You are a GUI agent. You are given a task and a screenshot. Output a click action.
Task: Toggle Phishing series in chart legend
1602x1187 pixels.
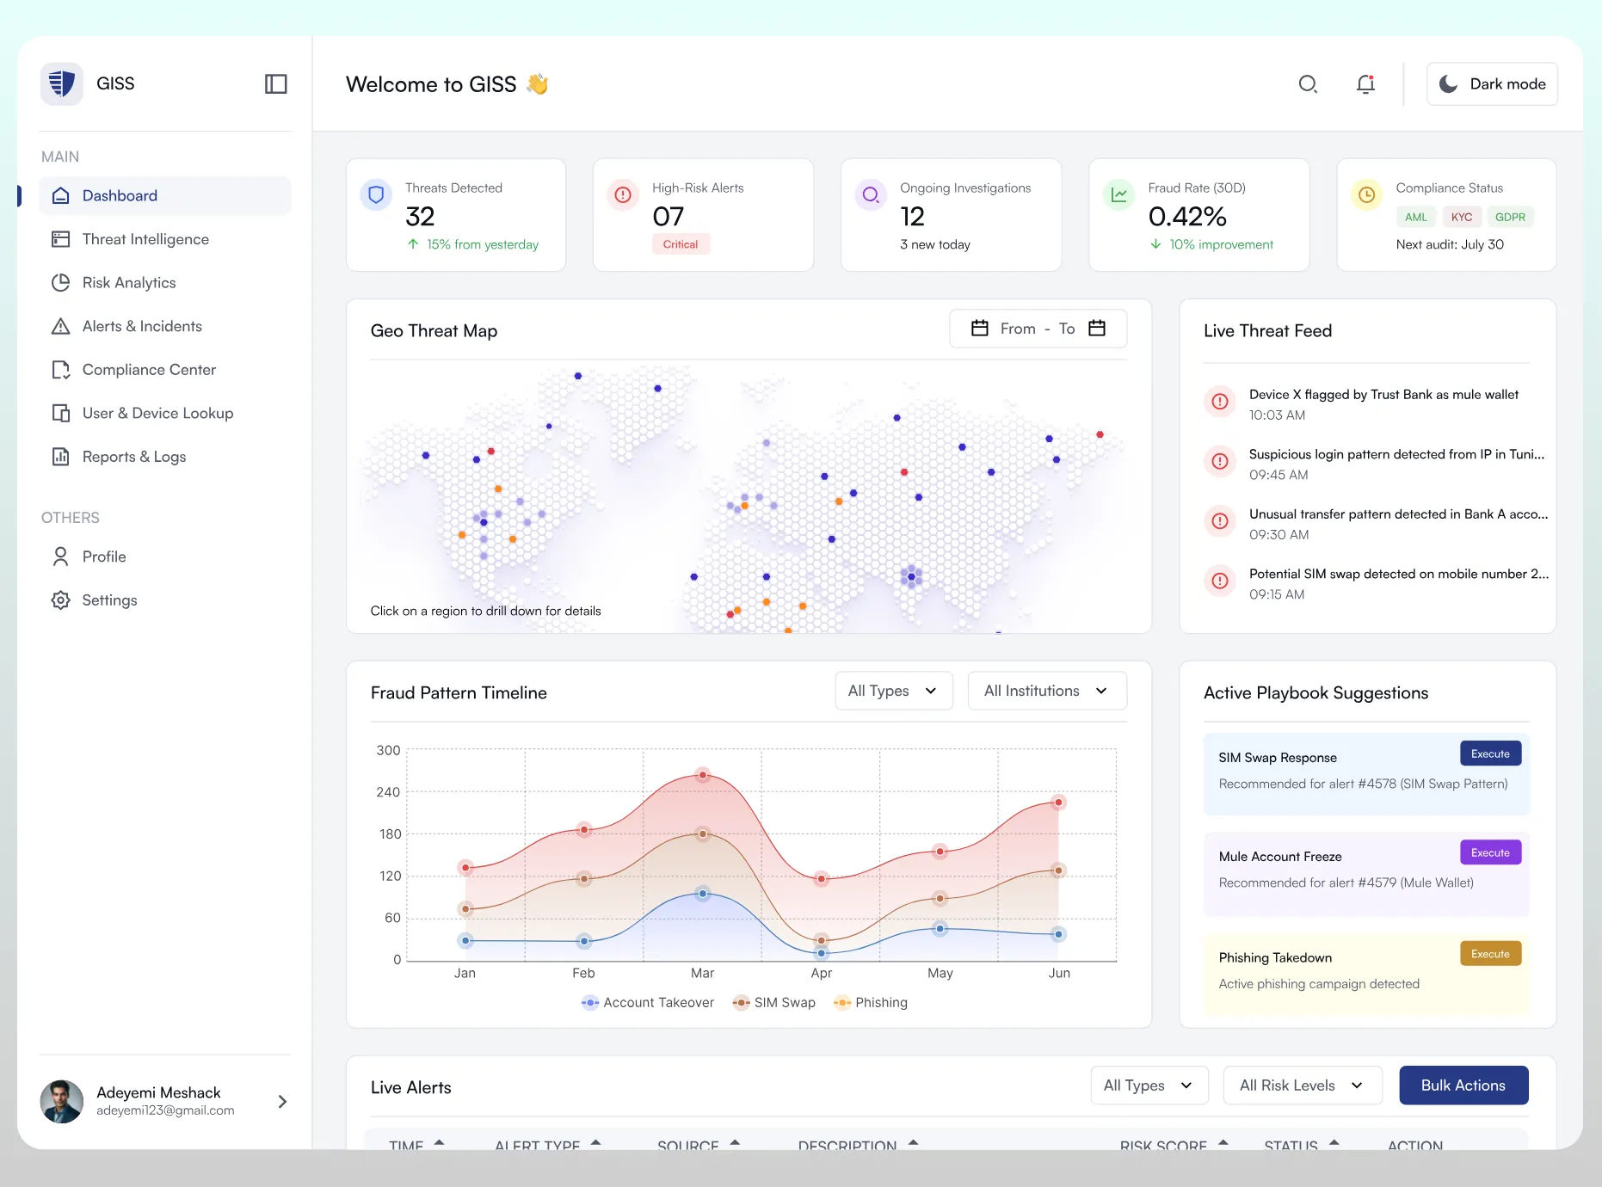point(871,1003)
